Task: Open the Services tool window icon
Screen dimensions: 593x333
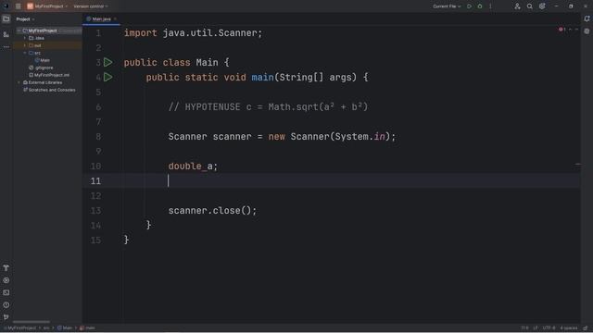Action: (x=6, y=280)
